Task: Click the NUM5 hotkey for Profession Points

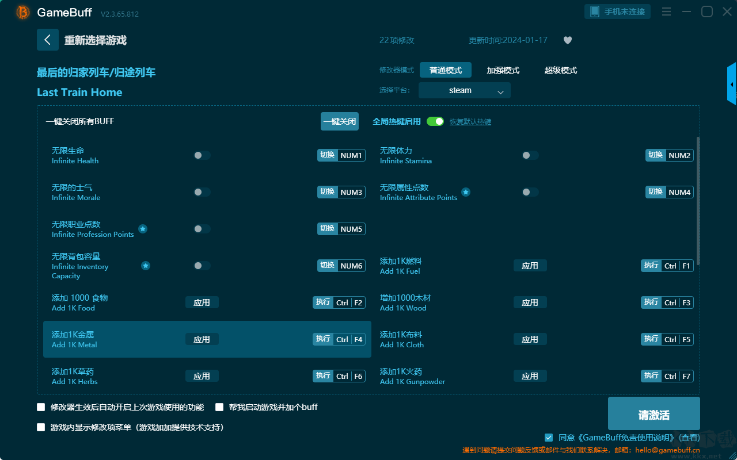Action: click(x=341, y=229)
